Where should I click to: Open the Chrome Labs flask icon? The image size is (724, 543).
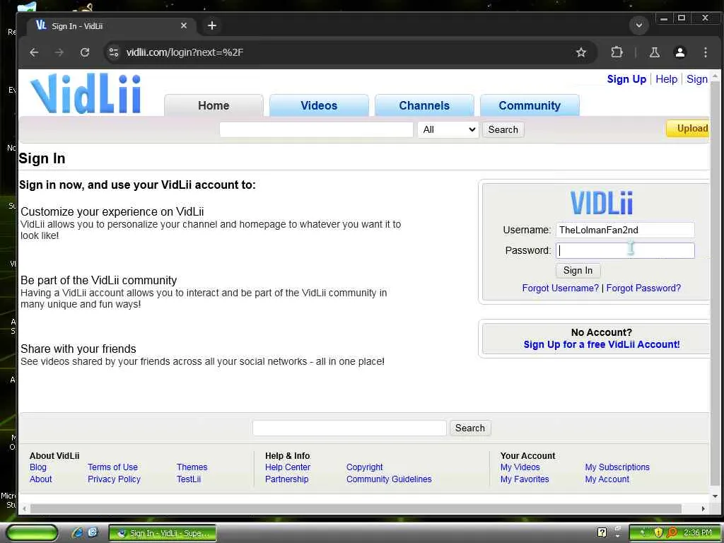654,52
